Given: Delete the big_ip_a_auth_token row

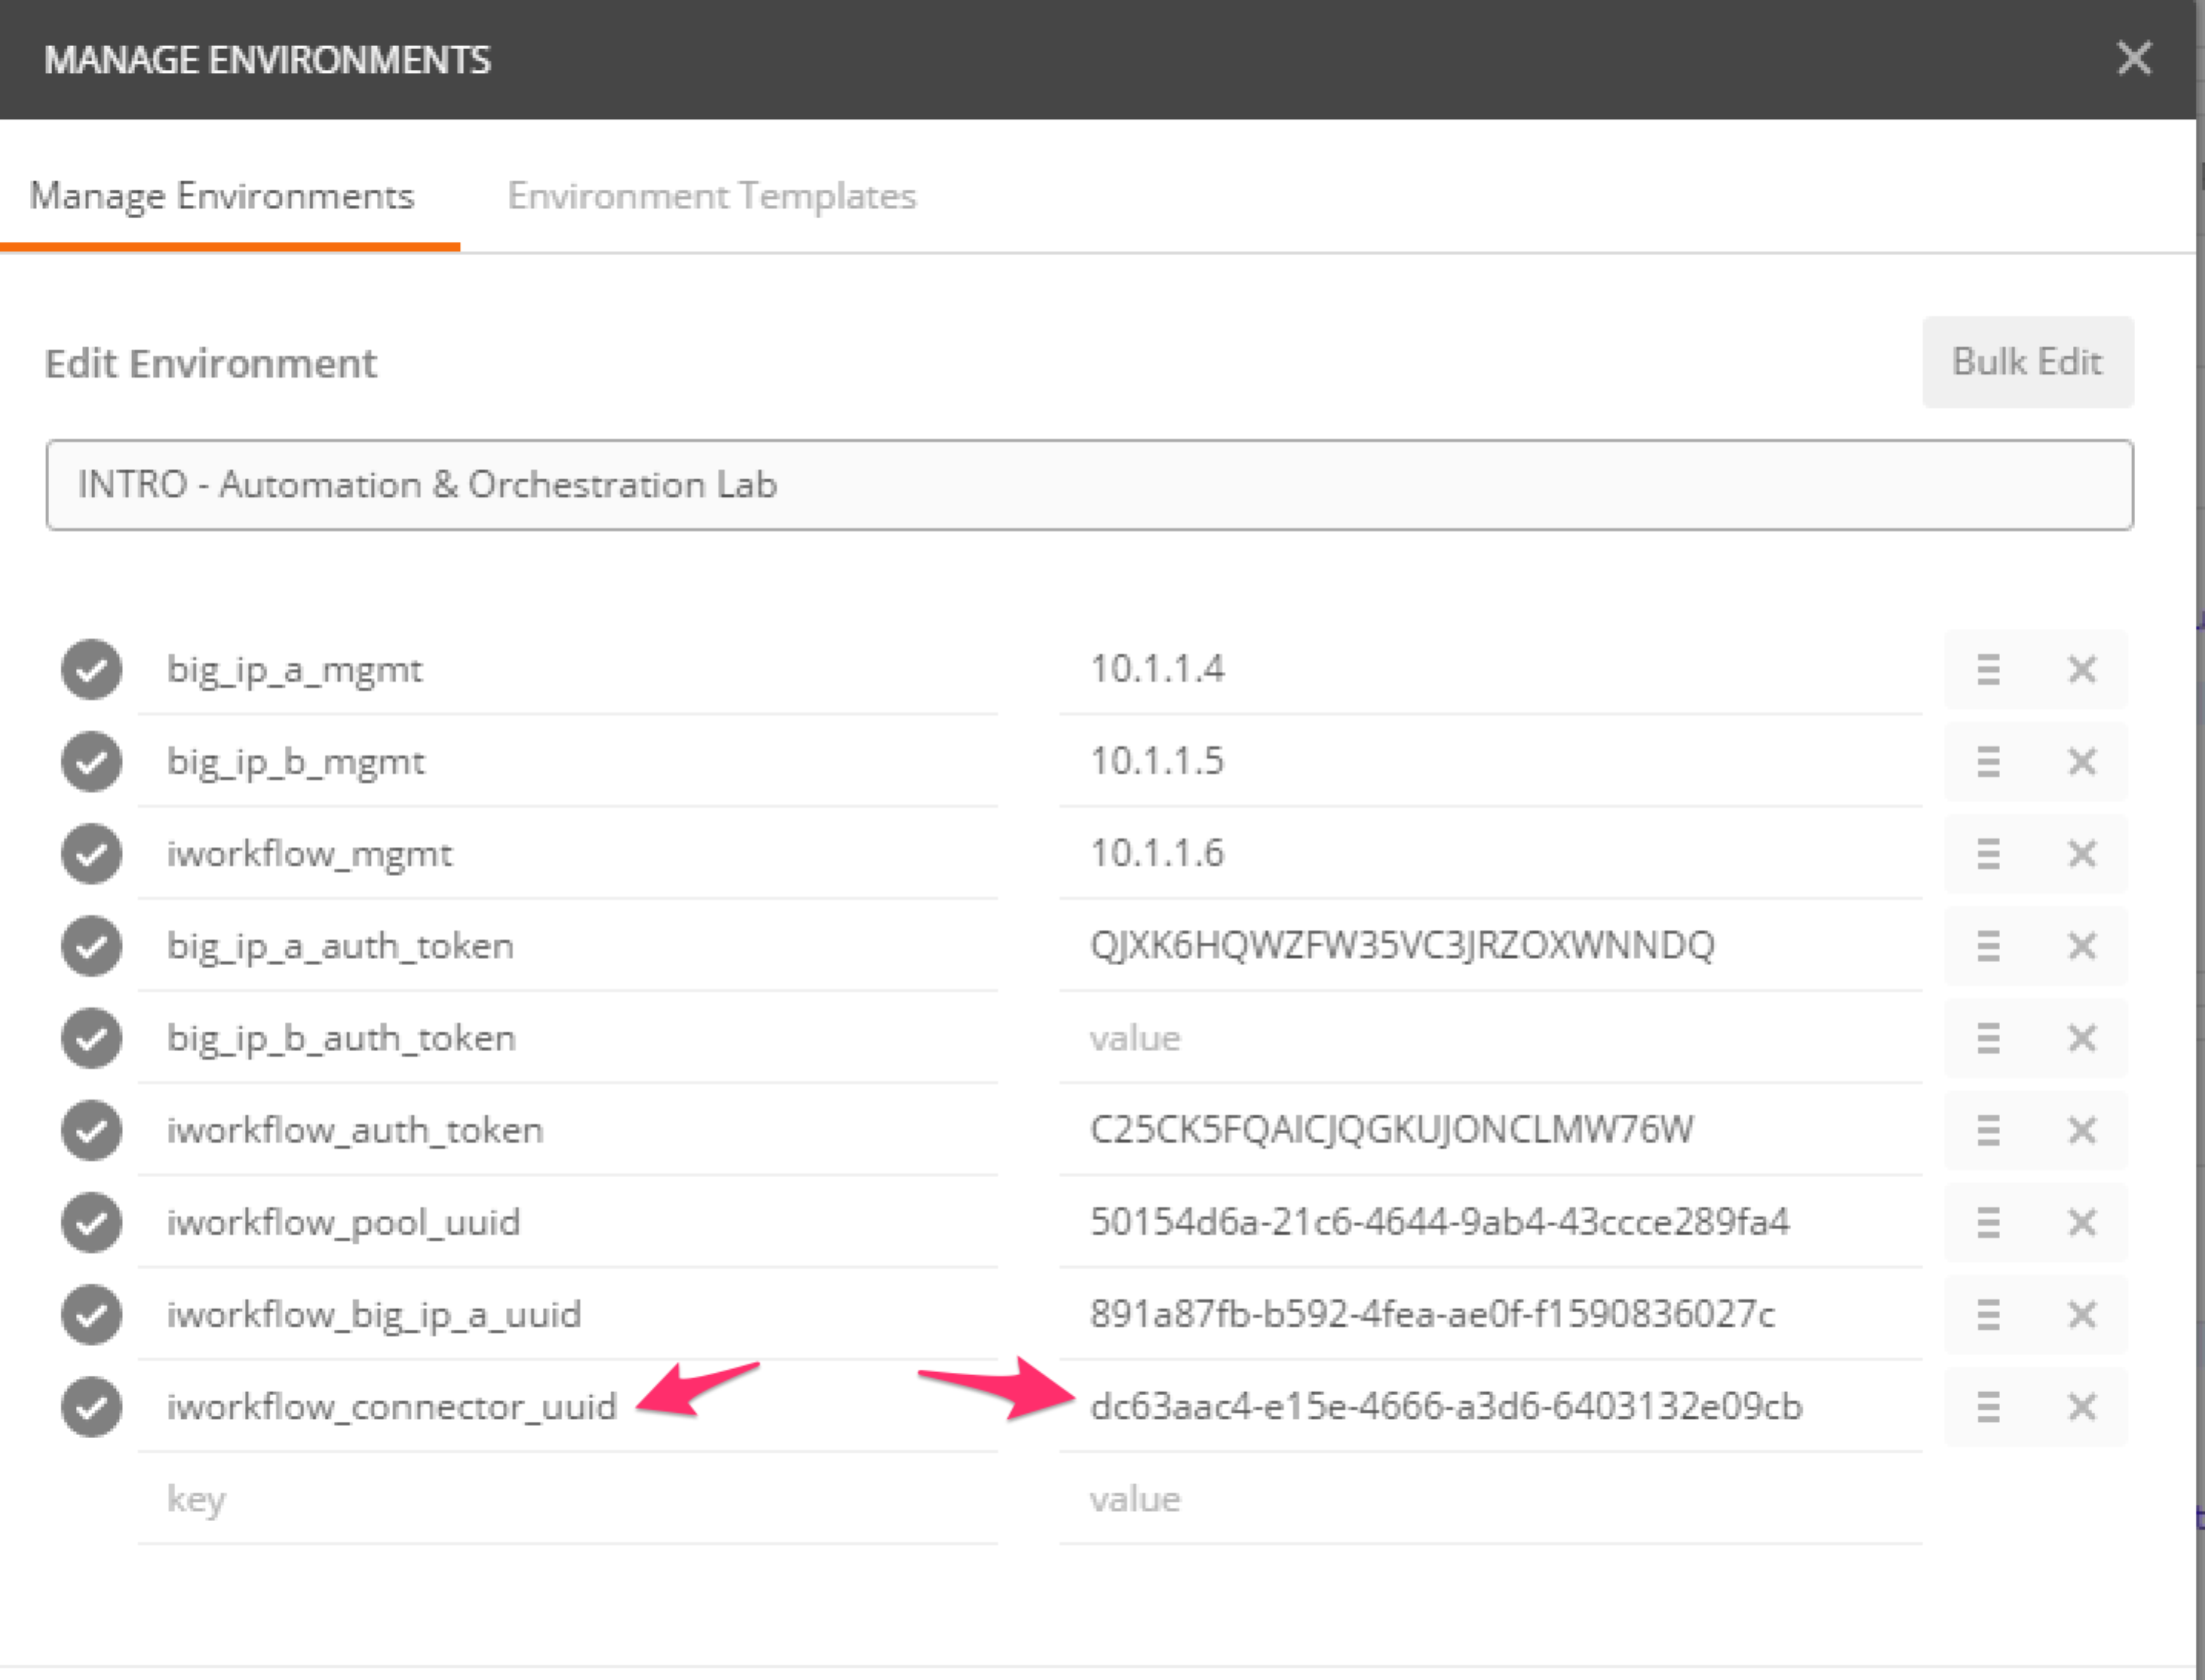Looking at the screenshot, I should (x=2081, y=945).
